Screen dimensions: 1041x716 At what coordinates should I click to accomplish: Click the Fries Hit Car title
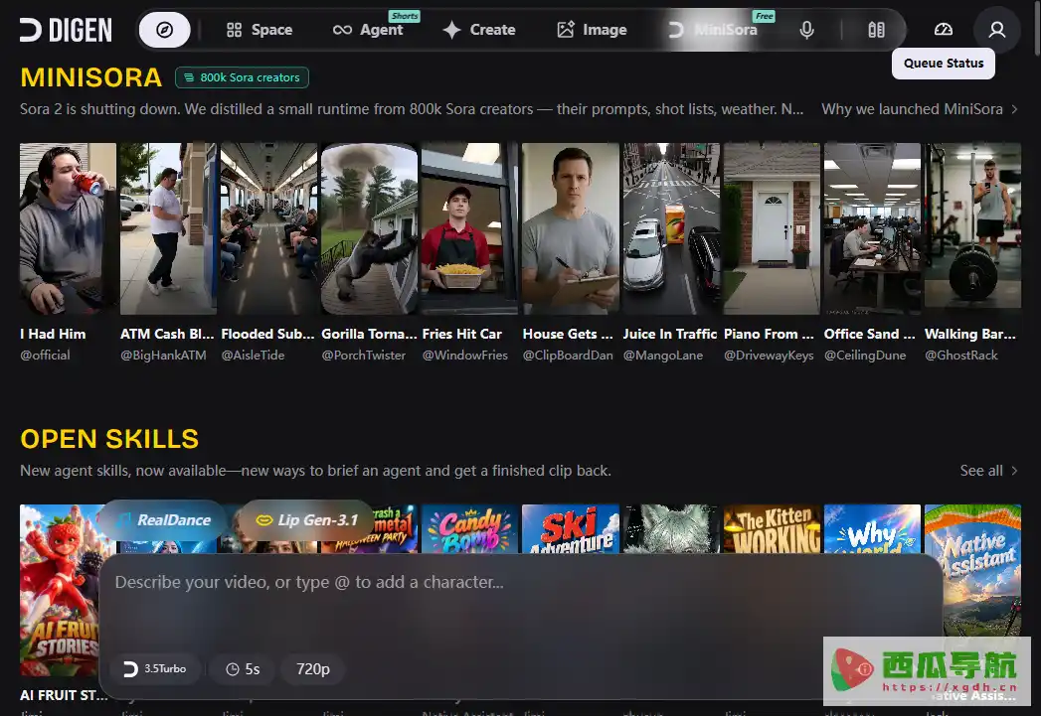(x=462, y=334)
